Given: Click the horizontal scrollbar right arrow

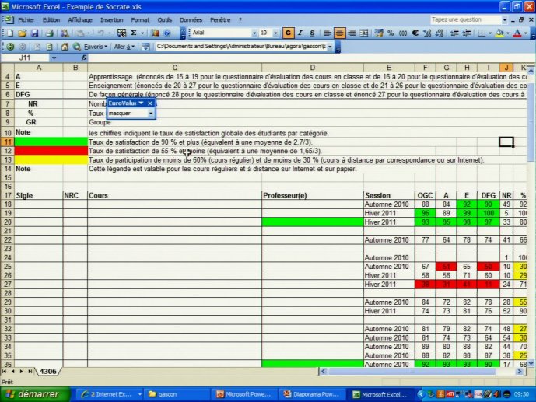Looking at the screenshot, I should pos(519,371).
